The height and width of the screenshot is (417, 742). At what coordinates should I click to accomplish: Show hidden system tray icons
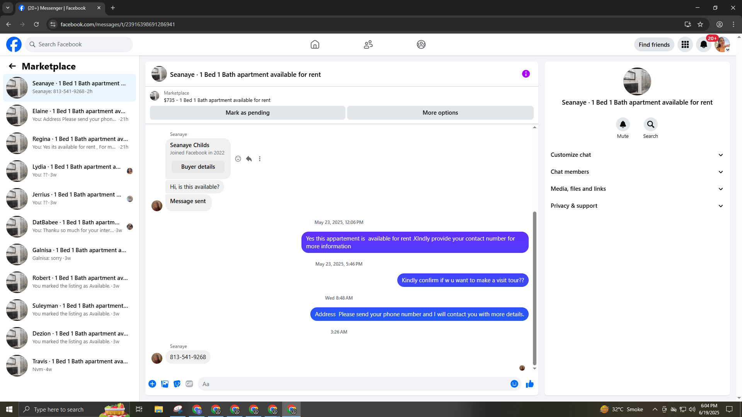[x=655, y=409]
